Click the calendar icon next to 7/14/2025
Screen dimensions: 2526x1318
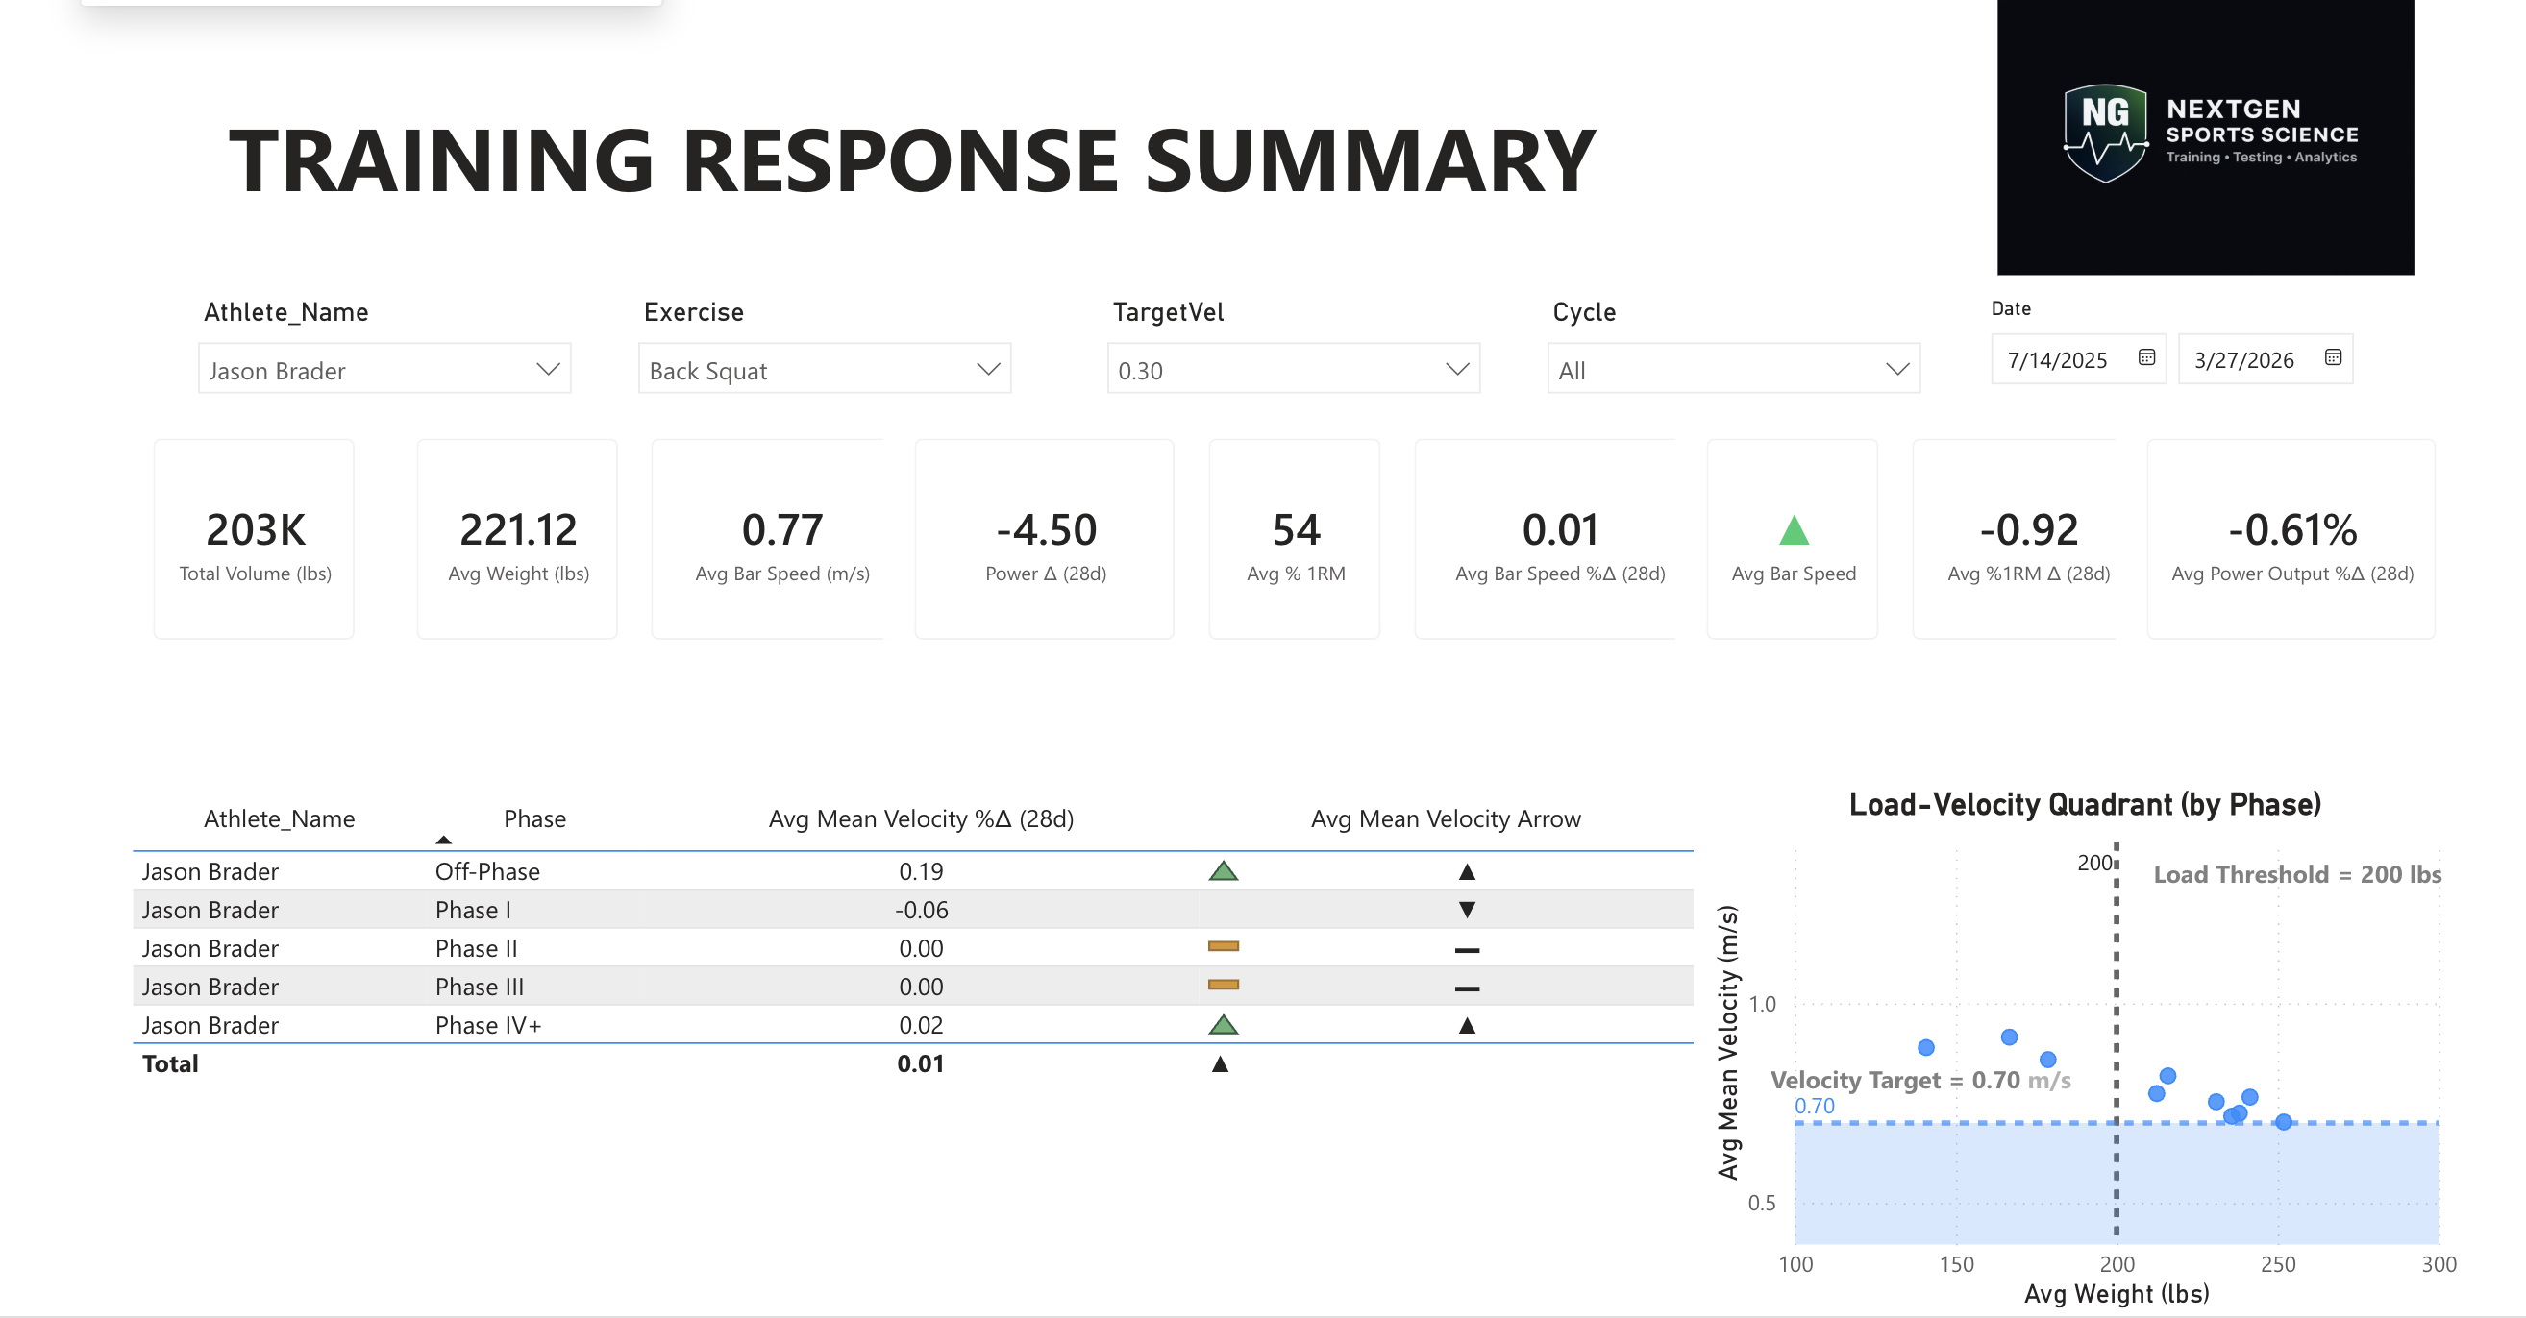click(2145, 360)
